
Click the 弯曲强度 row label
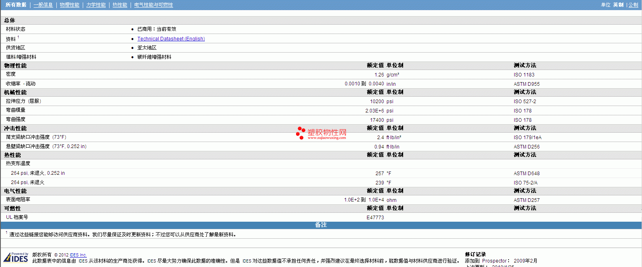point(15,119)
